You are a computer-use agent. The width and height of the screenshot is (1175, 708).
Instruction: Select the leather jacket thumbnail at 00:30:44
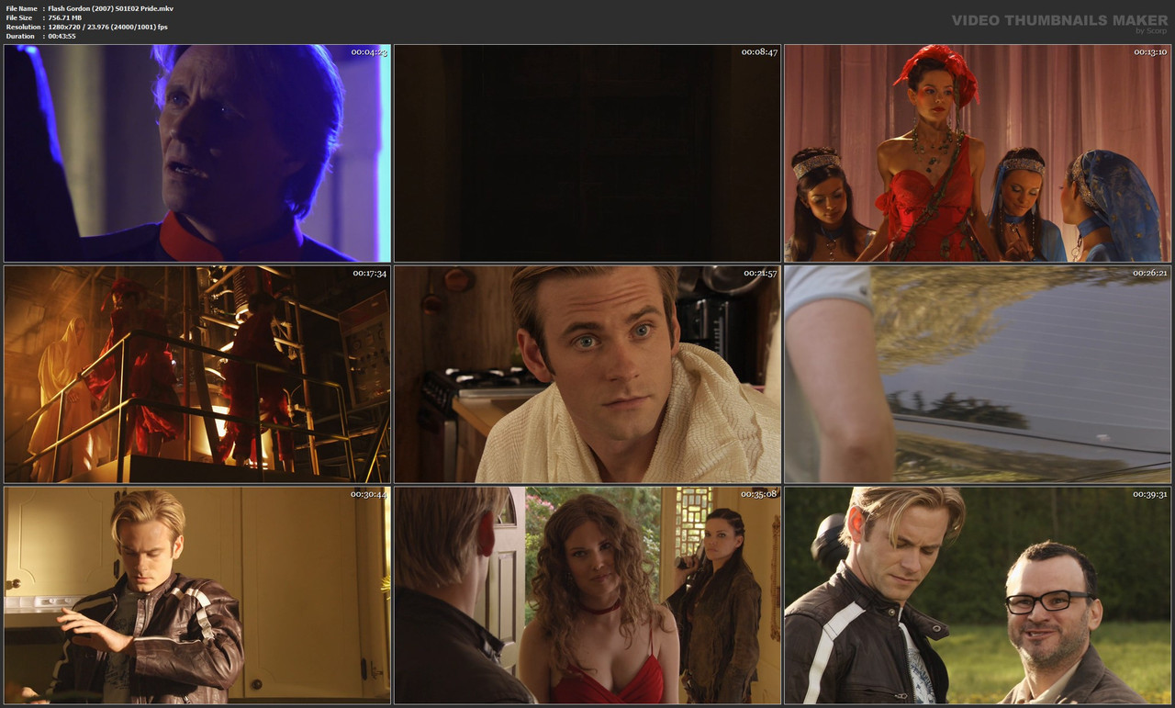click(197, 595)
